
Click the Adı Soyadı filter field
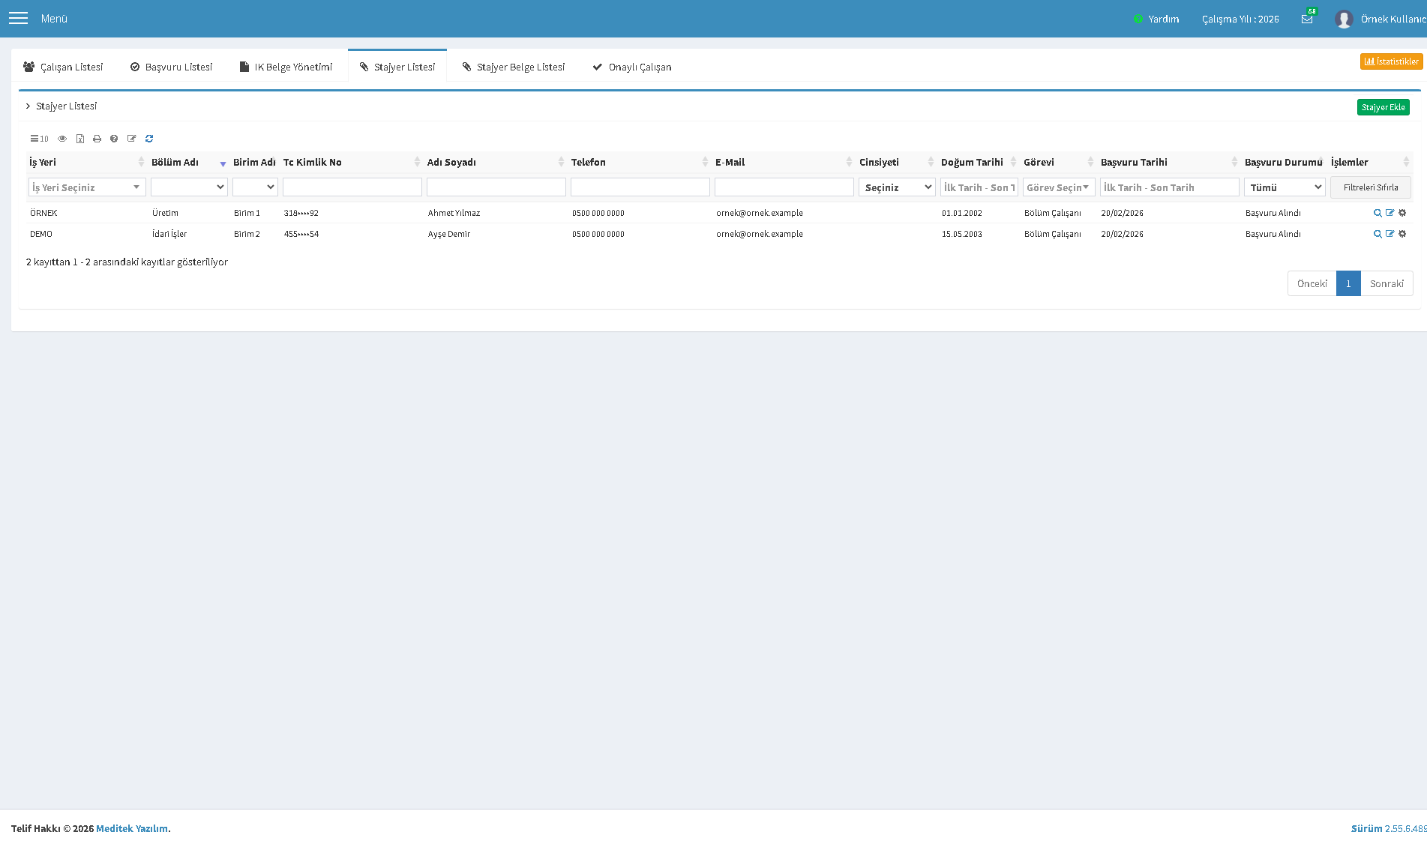496,187
